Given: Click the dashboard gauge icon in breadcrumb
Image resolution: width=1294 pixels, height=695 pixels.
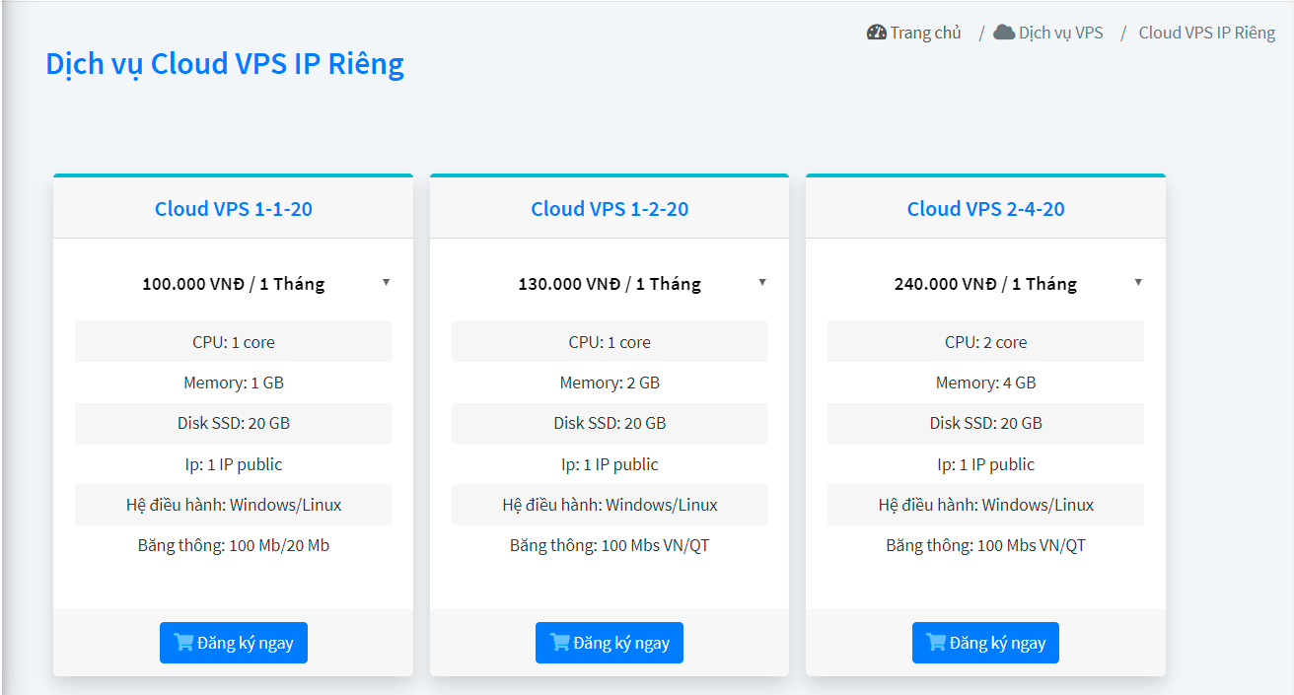Looking at the screenshot, I should 876,33.
